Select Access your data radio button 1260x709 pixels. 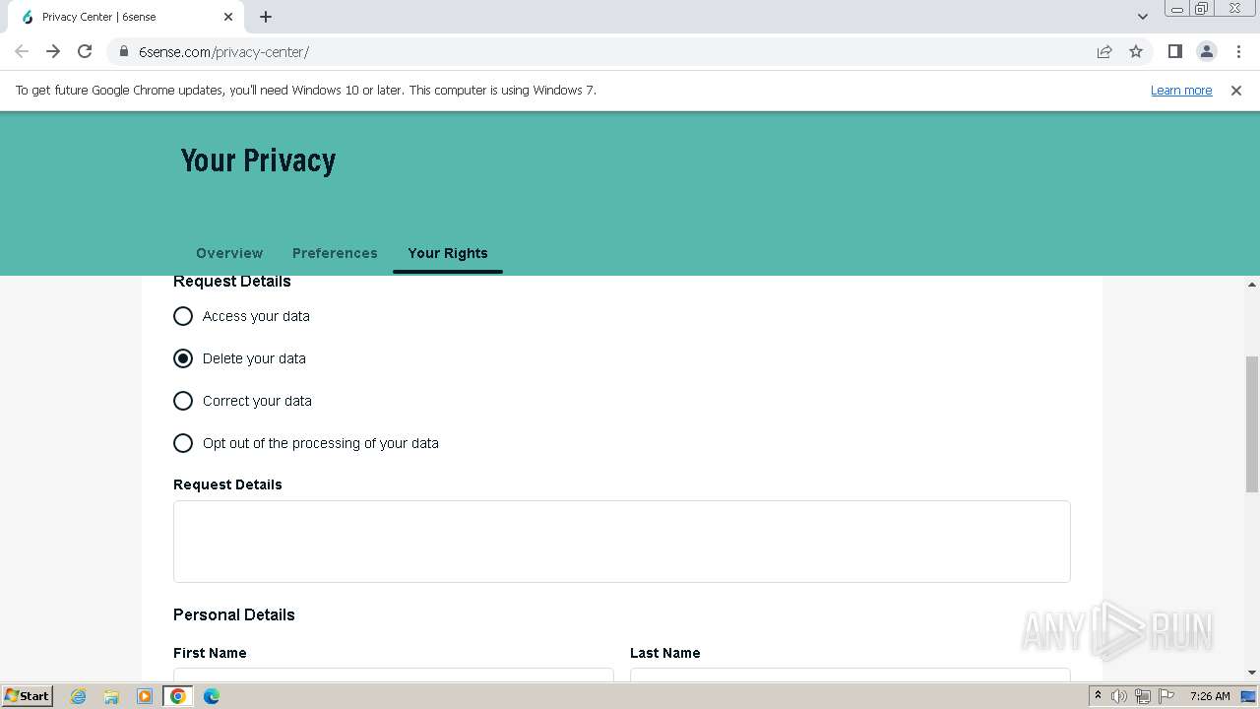pyautogui.click(x=183, y=316)
